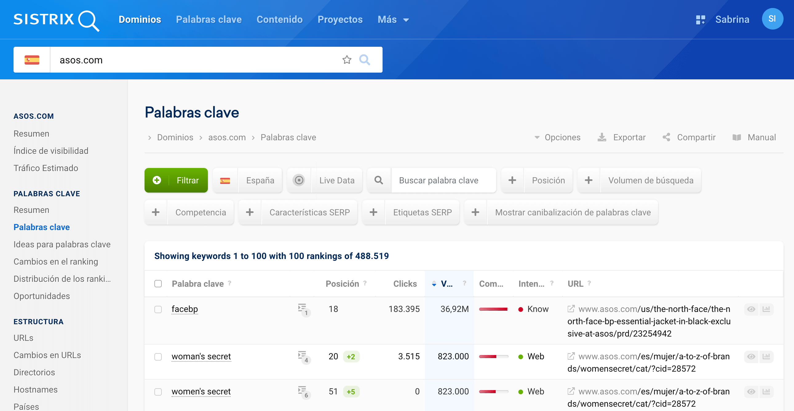Image resolution: width=794 pixels, height=411 pixels.
Task: Click the star favorite icon in search bar
Action: pos(347,60)
